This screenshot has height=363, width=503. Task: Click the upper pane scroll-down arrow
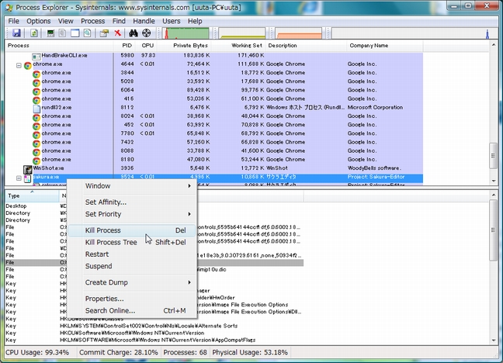point(494,181)
